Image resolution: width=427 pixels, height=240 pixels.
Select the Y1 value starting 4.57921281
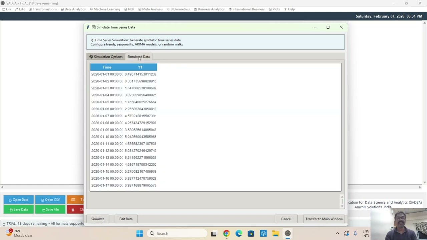tap(140, 116)
